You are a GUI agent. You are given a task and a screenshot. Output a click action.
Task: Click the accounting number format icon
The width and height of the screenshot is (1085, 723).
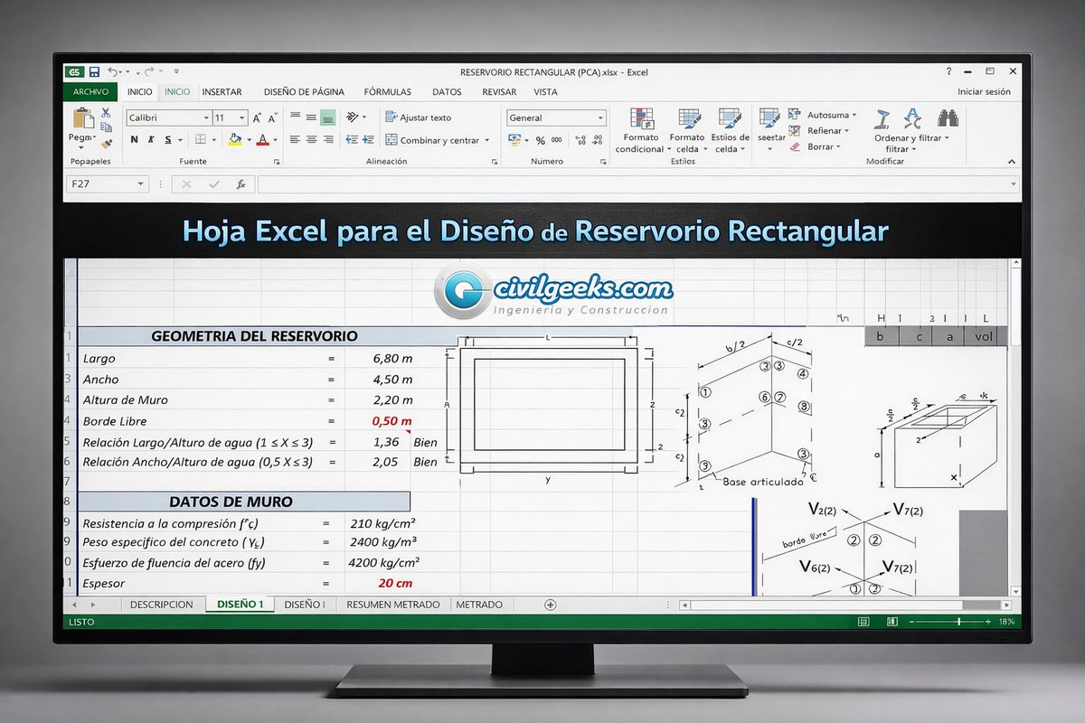point(514,140)
